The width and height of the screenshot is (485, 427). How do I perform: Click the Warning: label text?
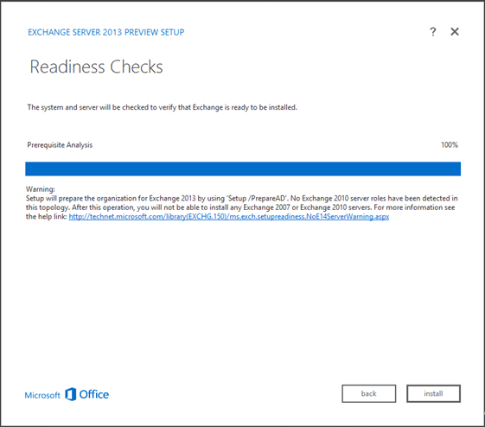point(41,189)
